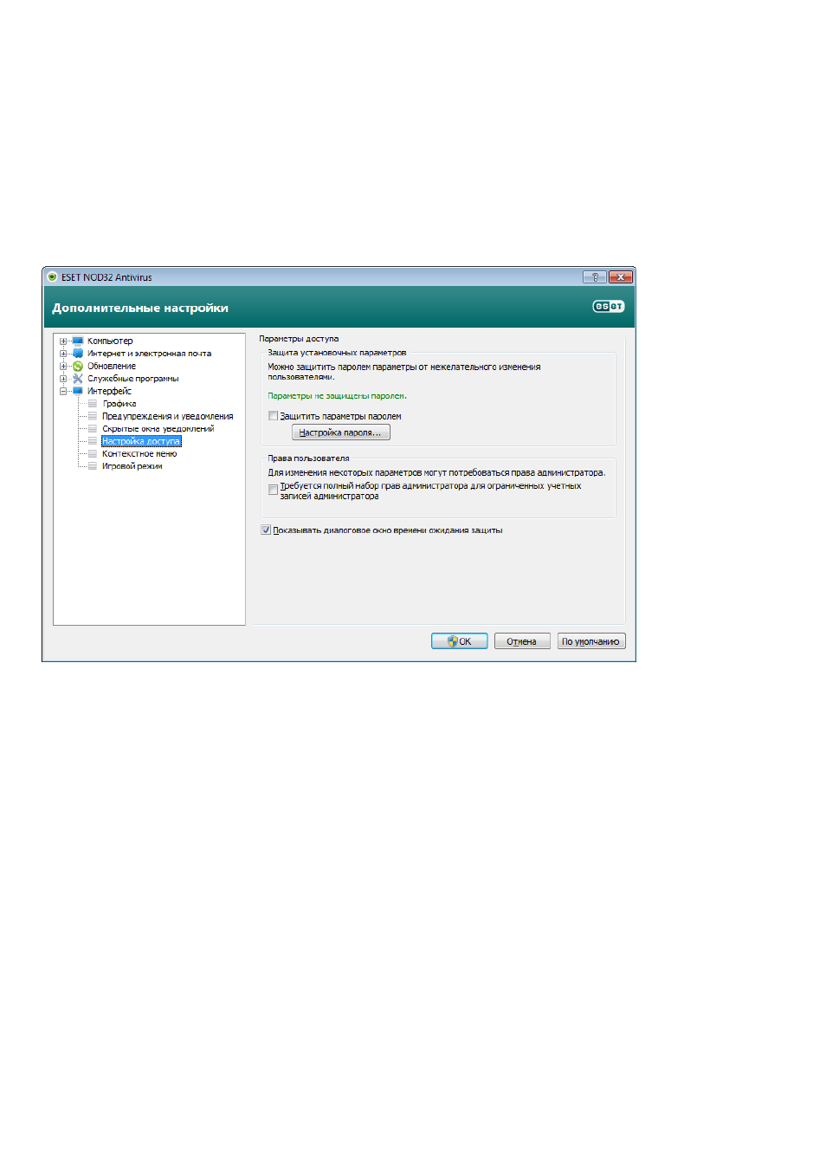Click the Защита установочных параметров group label
826x1170 pixels.
pyautogui.click(x=337, y=353)
